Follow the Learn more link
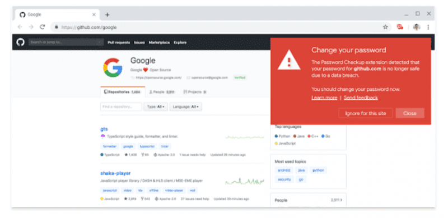 (x=324, y=98)
